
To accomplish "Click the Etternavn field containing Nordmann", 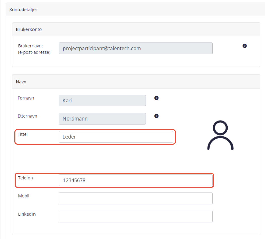I will pos(102,119).
